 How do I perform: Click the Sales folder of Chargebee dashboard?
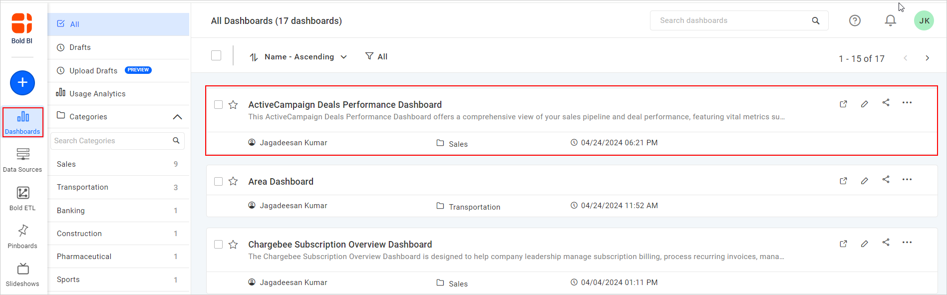tap(452, 283)
